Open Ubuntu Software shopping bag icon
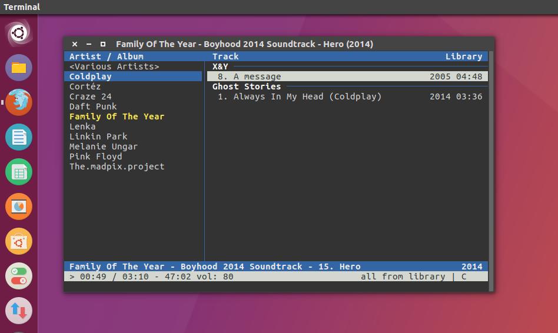The image size is (558, 333). tap(19, 241)
